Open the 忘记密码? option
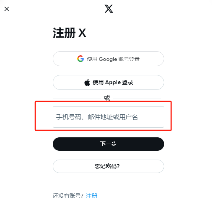 (x=108, y=166)
